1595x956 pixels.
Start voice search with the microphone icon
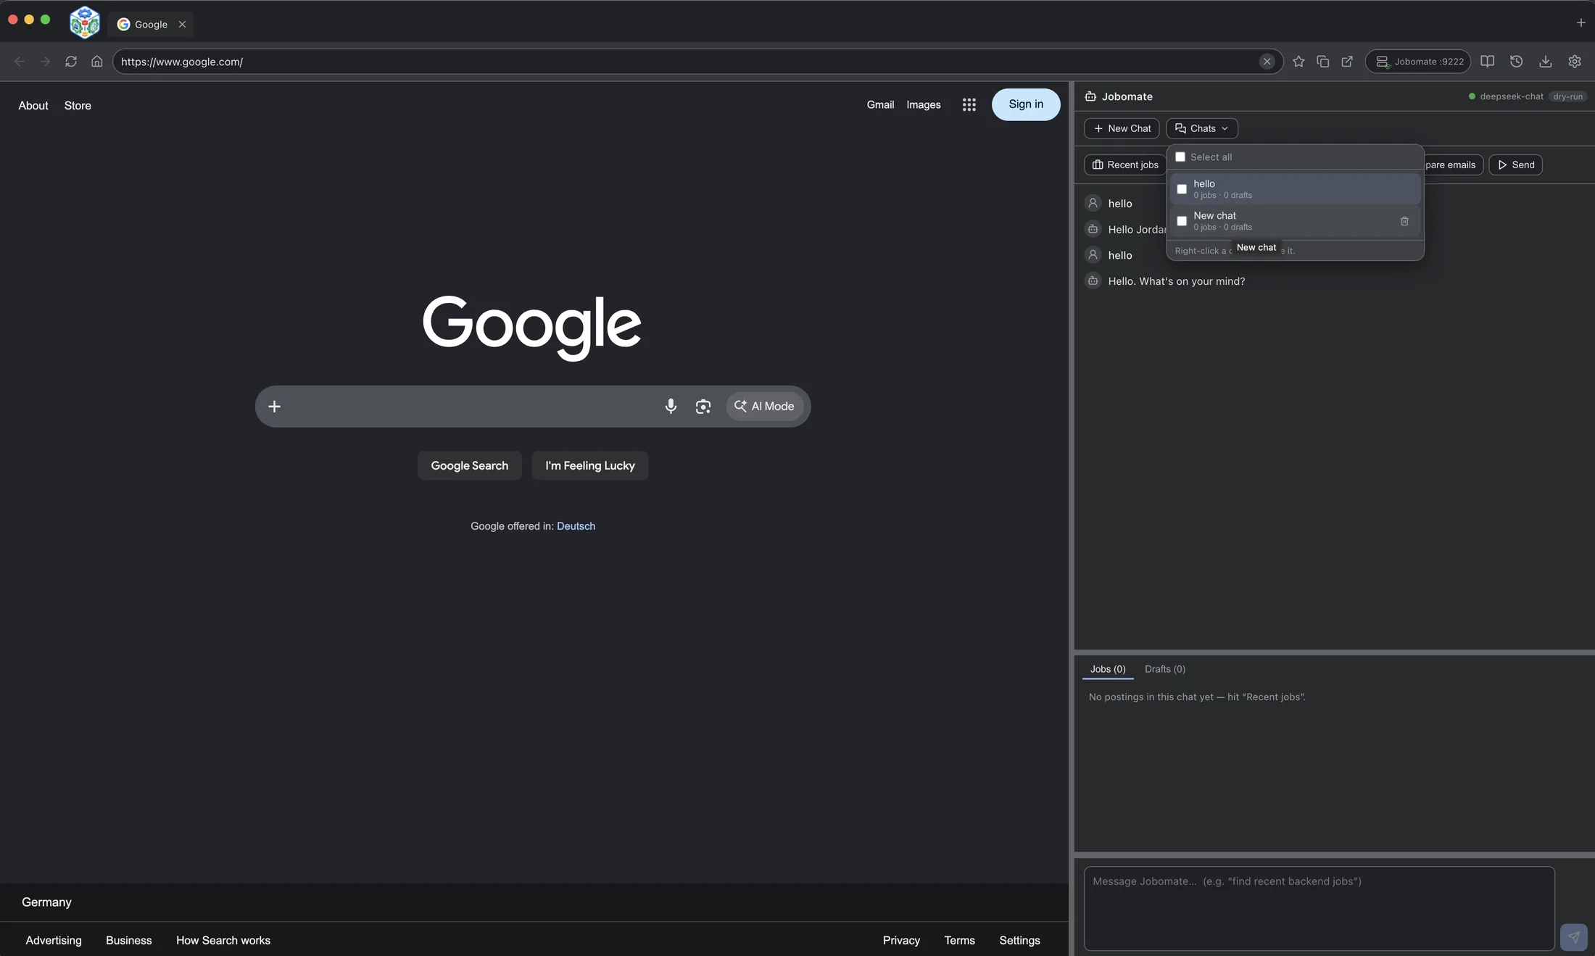click(671, 406)
